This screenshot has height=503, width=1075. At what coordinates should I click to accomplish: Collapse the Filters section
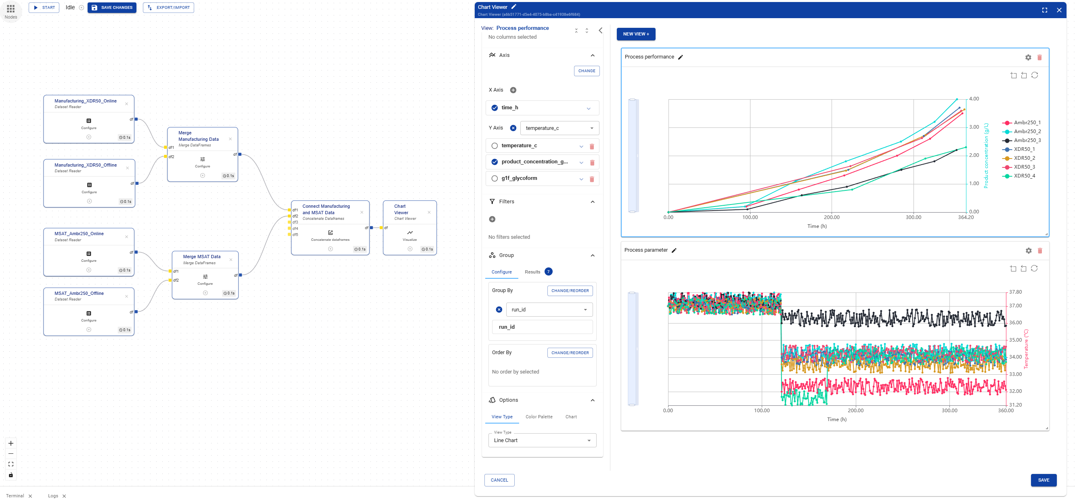tap(592, 202)
